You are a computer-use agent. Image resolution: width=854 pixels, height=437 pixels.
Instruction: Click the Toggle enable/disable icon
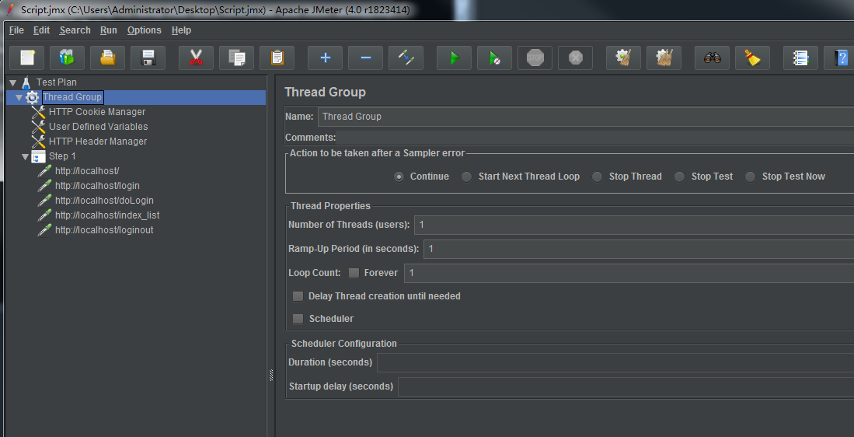click(x=406, y=58)
